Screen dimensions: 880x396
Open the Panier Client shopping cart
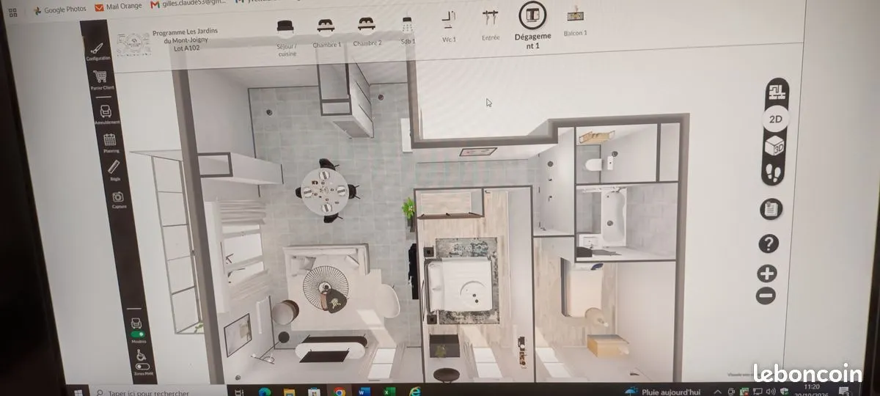coord(102,79)
